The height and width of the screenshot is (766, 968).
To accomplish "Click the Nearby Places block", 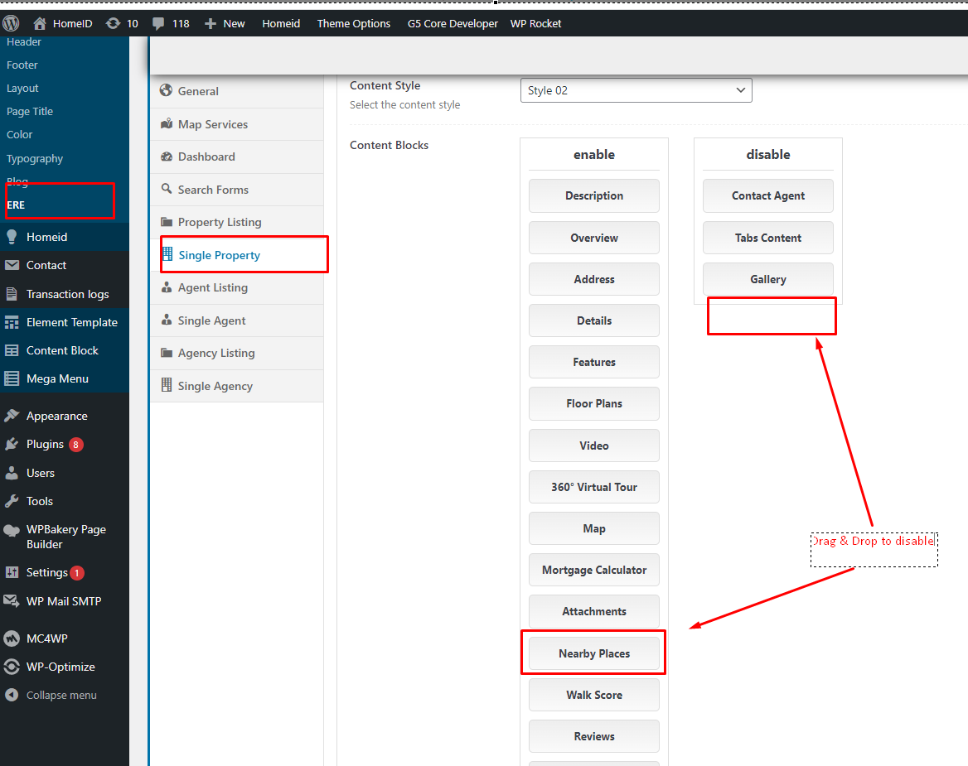I will point(594,653).
